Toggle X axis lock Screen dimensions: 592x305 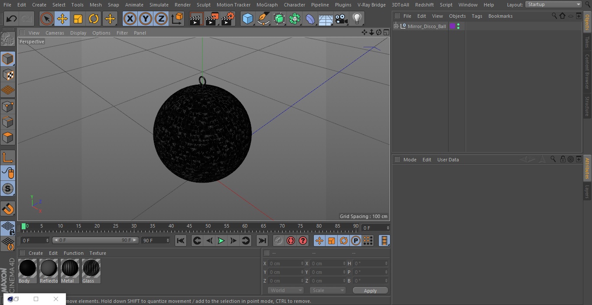(130, 19)
